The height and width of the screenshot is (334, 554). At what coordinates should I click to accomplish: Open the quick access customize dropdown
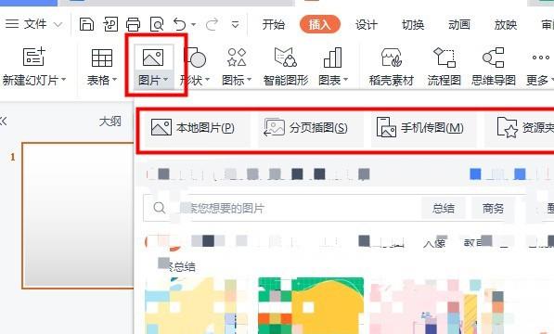[x=236, y=25]
